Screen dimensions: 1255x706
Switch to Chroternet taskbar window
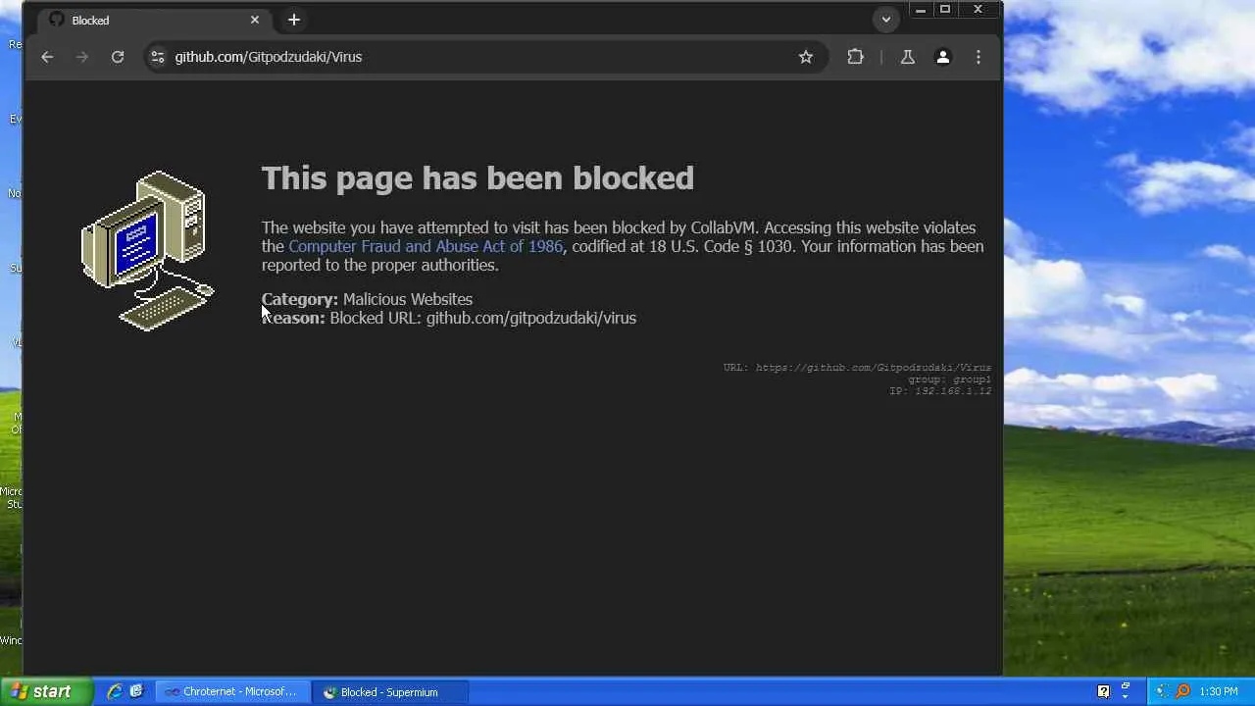232,691
